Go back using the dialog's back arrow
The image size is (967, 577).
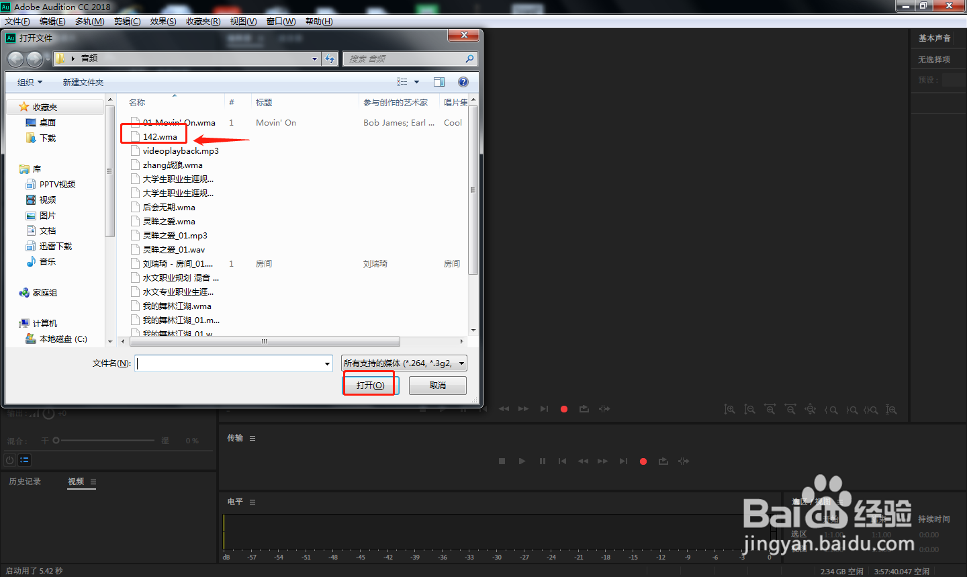(15, 59)
